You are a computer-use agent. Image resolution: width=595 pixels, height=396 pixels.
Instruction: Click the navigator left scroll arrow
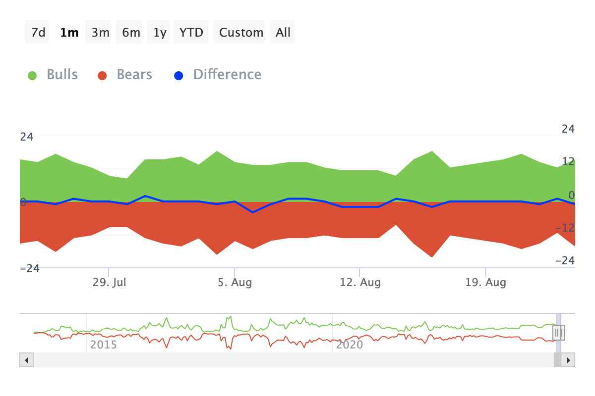tap(26, 360)
